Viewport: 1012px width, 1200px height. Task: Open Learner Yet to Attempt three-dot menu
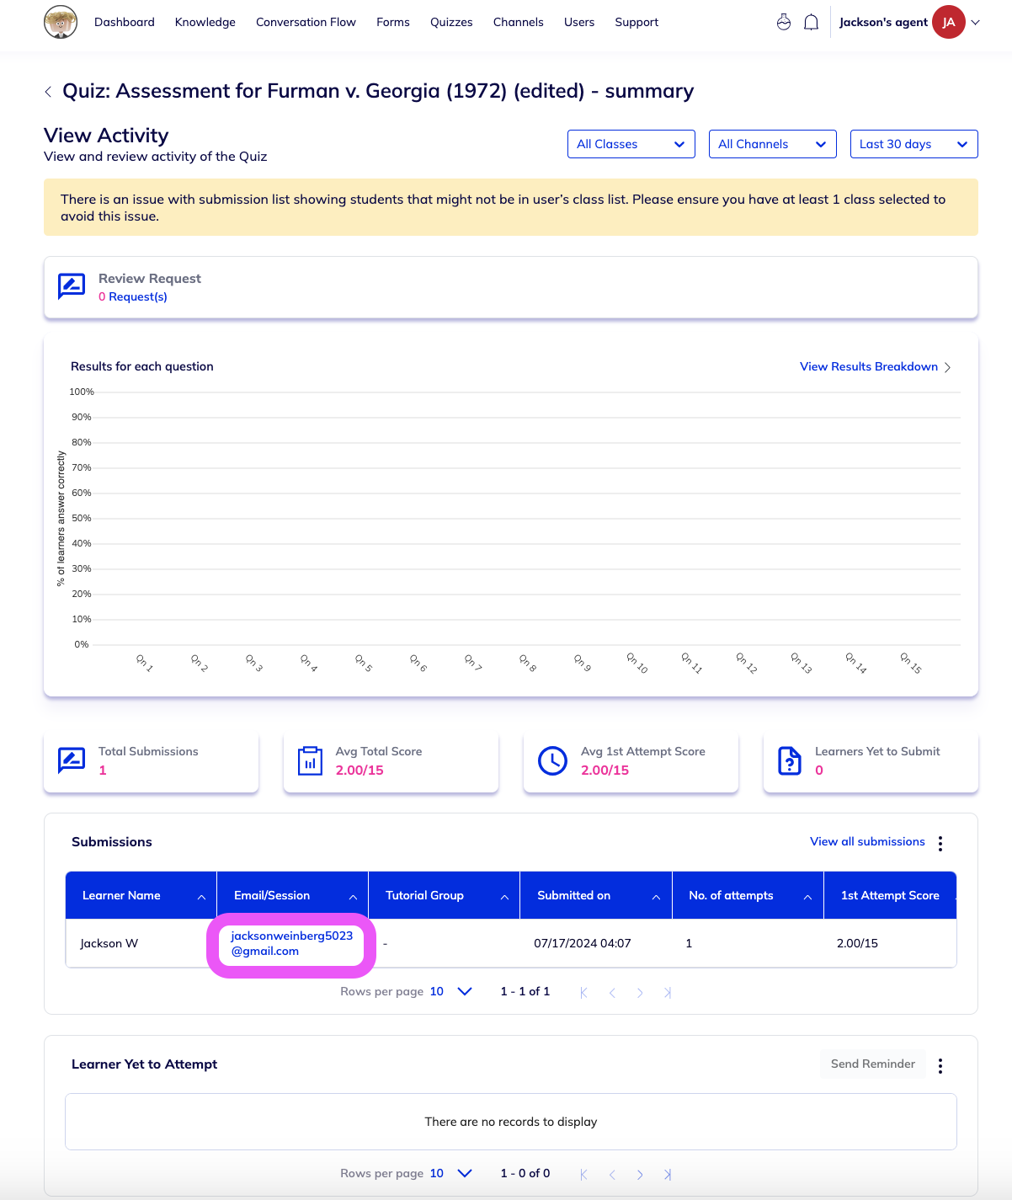coord(940,1065)
